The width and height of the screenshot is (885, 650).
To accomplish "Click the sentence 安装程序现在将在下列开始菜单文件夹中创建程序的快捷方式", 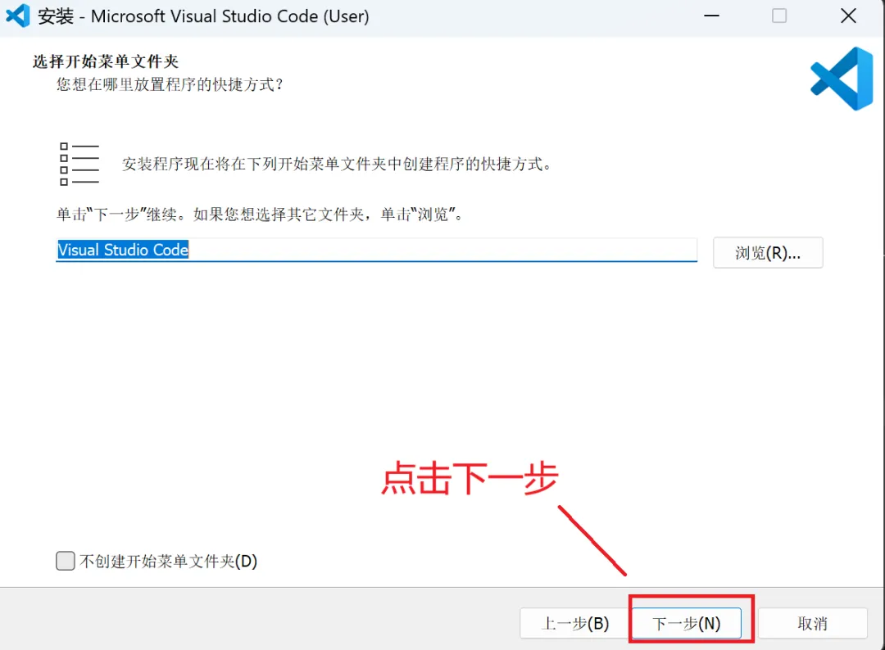I will [337, 164].
